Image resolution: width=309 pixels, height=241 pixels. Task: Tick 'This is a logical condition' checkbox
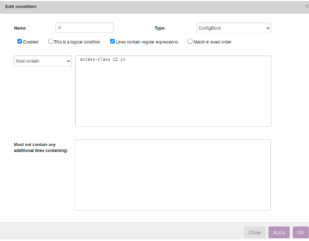(x=50, y=41)
